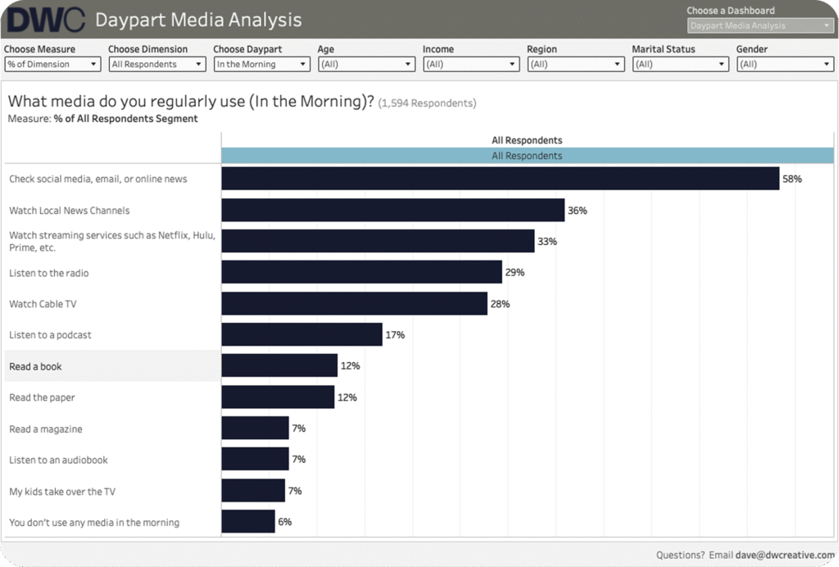
Task: Click the 'Listen to an audiobook' row label
Action: (x=58, y=460)
